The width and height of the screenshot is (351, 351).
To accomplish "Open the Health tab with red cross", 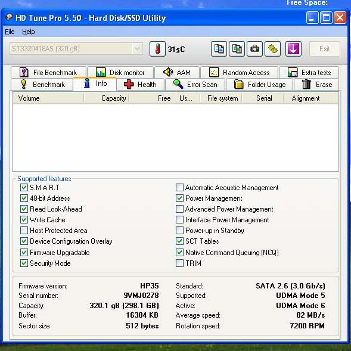I will tap(141, 85).
